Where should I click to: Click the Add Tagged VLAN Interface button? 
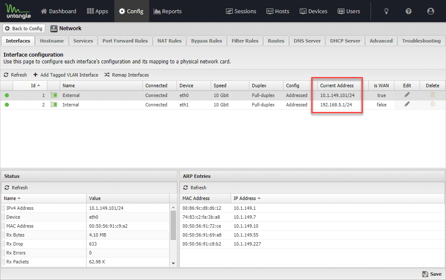(66, 75)
